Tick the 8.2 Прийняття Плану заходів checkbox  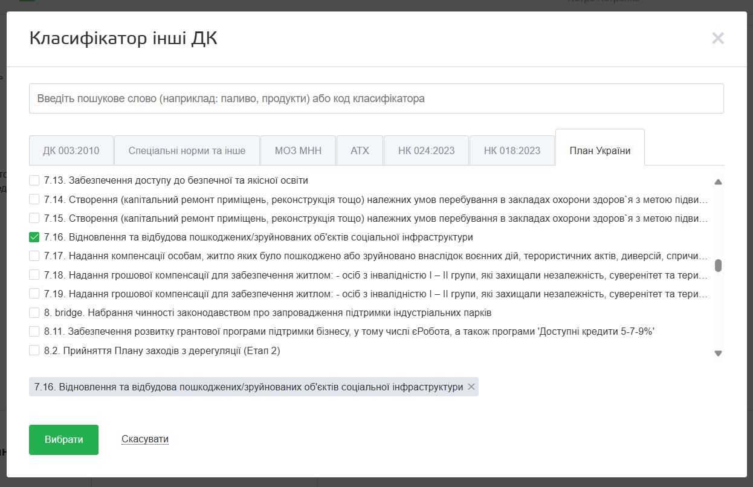pos(34,350)
